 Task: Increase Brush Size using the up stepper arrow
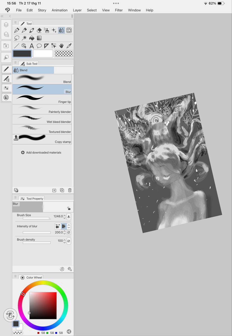coord(65,215)
